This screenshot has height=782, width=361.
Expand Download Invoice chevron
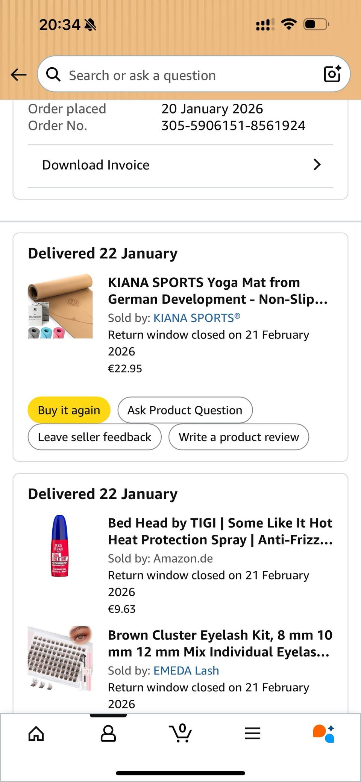pos(317,165)
